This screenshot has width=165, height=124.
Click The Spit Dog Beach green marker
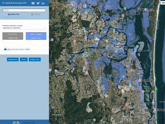click(x=156, y=89)
